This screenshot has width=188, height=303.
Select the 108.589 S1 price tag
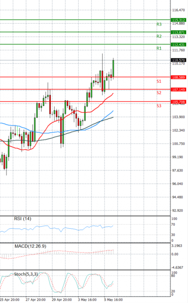click(179, 77)
